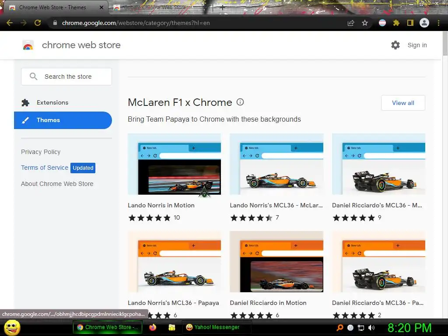Select Chrome Web Store taskbar button
Image resolution: width=448 pixels, height=336 pixels.
click(x=108, y=327)
